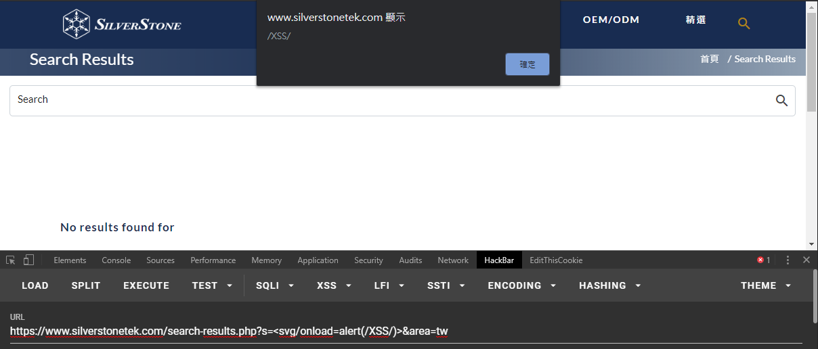Click the SilverStone snowflake logo
818x349 pixels.
coord(123,24)
